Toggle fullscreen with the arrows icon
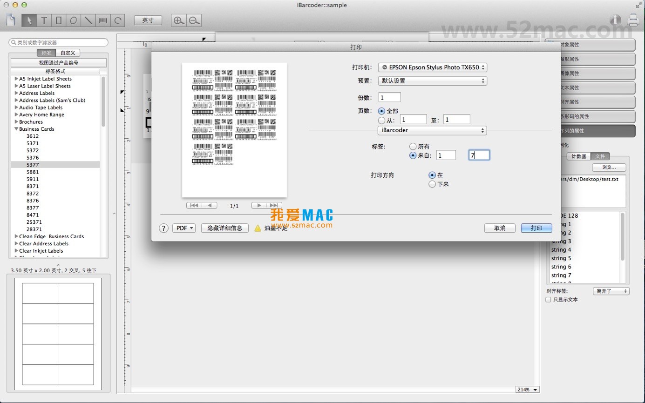This screenshot has height=403, width=645. pyautogui.click(x=638, y=5)
